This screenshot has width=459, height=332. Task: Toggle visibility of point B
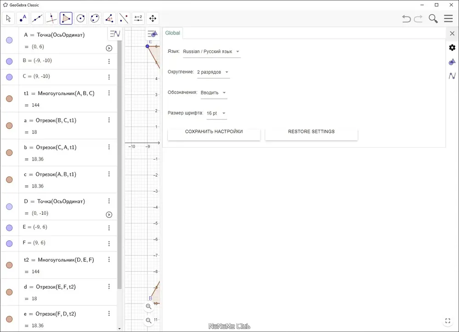[9, 61]
